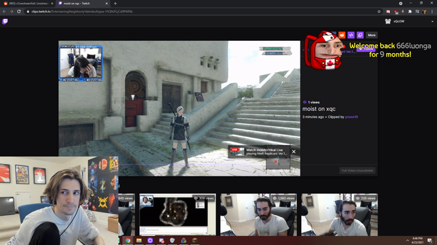Open the Chrome extensions puzzle icon
The image size is (437, 245).
410,12
